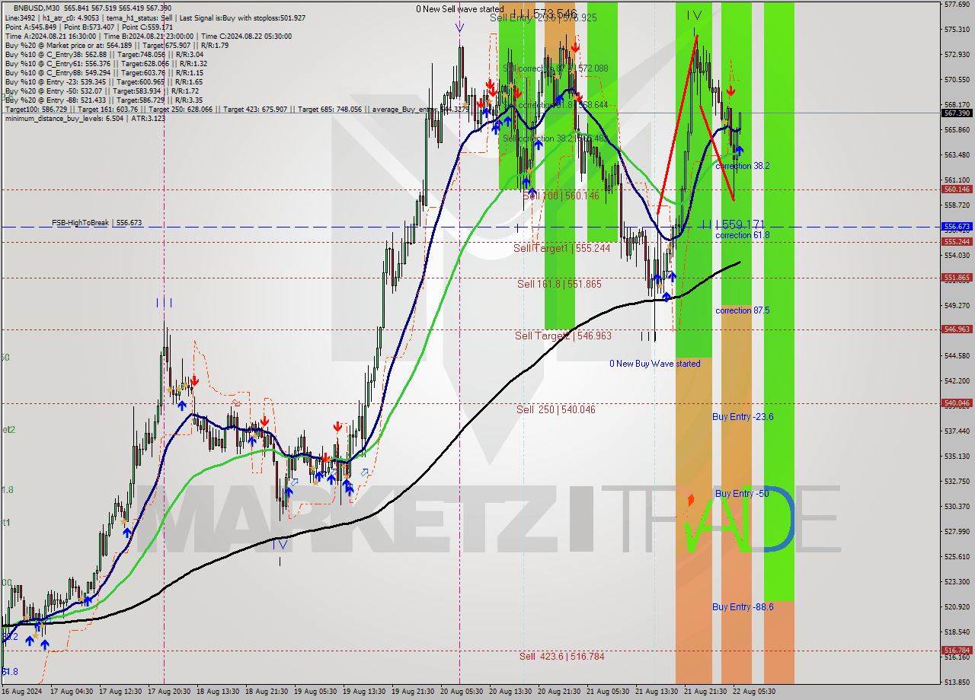Select the 'Sell 161.8 | 551.865' label
Screen dimensions: 975x700
559,284
